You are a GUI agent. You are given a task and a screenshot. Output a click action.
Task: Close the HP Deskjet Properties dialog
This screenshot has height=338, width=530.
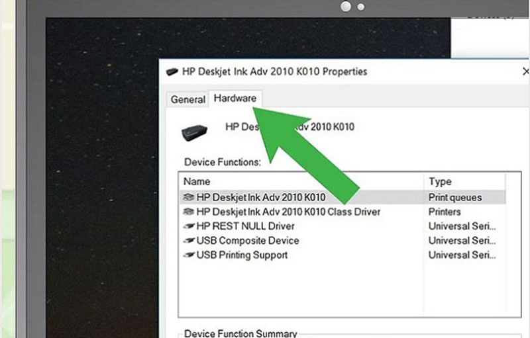(525, 71)
